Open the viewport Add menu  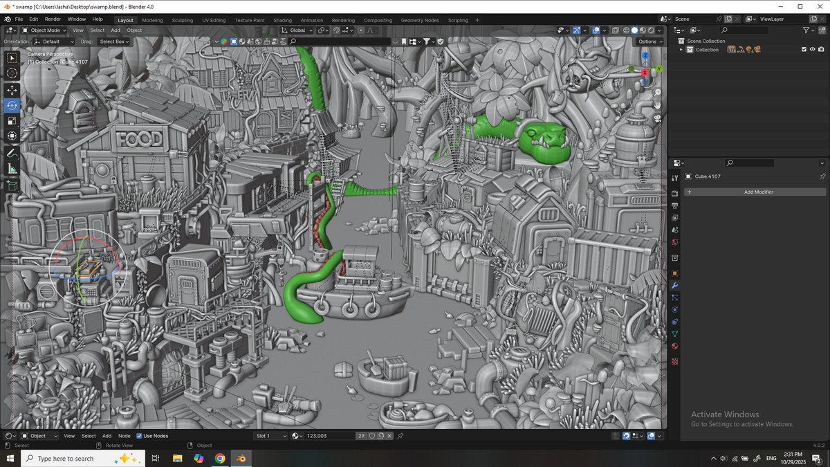tap(116, 30)
